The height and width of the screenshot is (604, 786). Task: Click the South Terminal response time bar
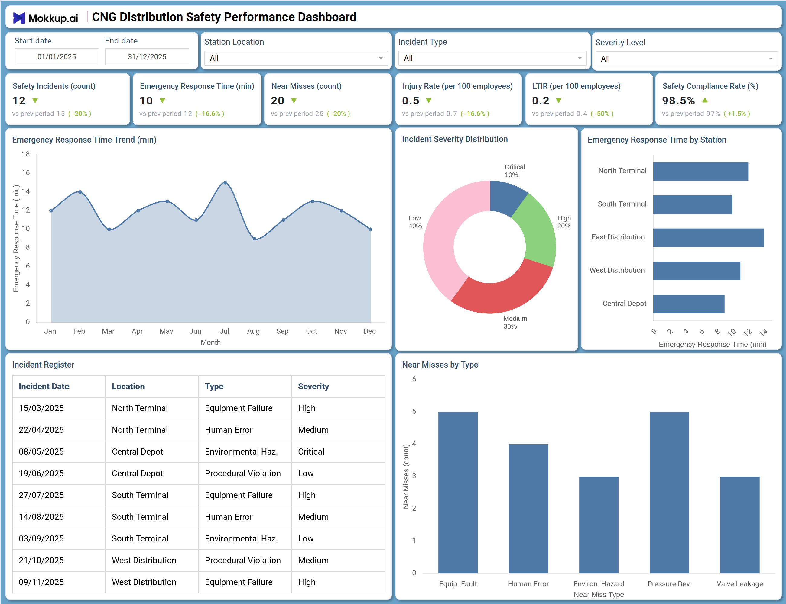[692, 204]
